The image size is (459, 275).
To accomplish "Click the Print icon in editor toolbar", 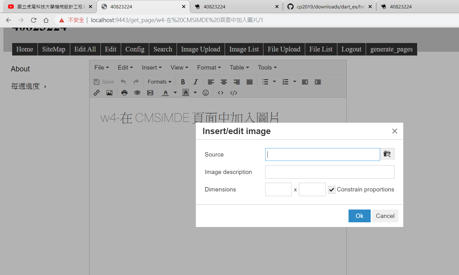I will pos(124,93).
